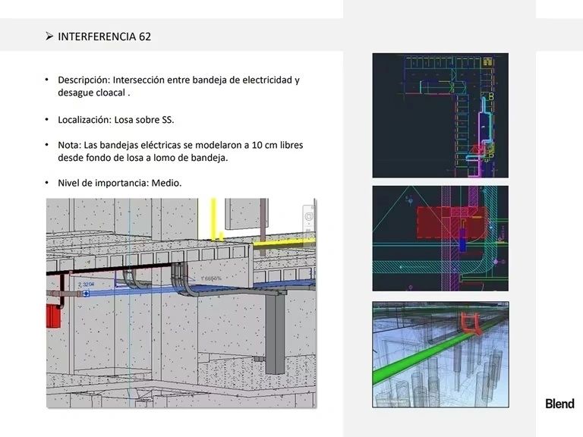This screenshot has height=437, width=583.
Task: Click the INTERFERENCIA 62 heading
Action: click(104, 36)
